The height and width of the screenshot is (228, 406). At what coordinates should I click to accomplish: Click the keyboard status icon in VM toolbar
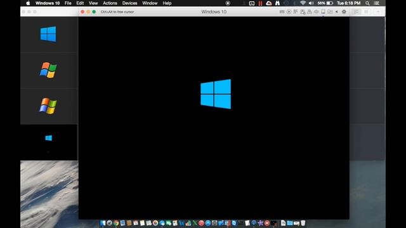[x=282, y=11]
